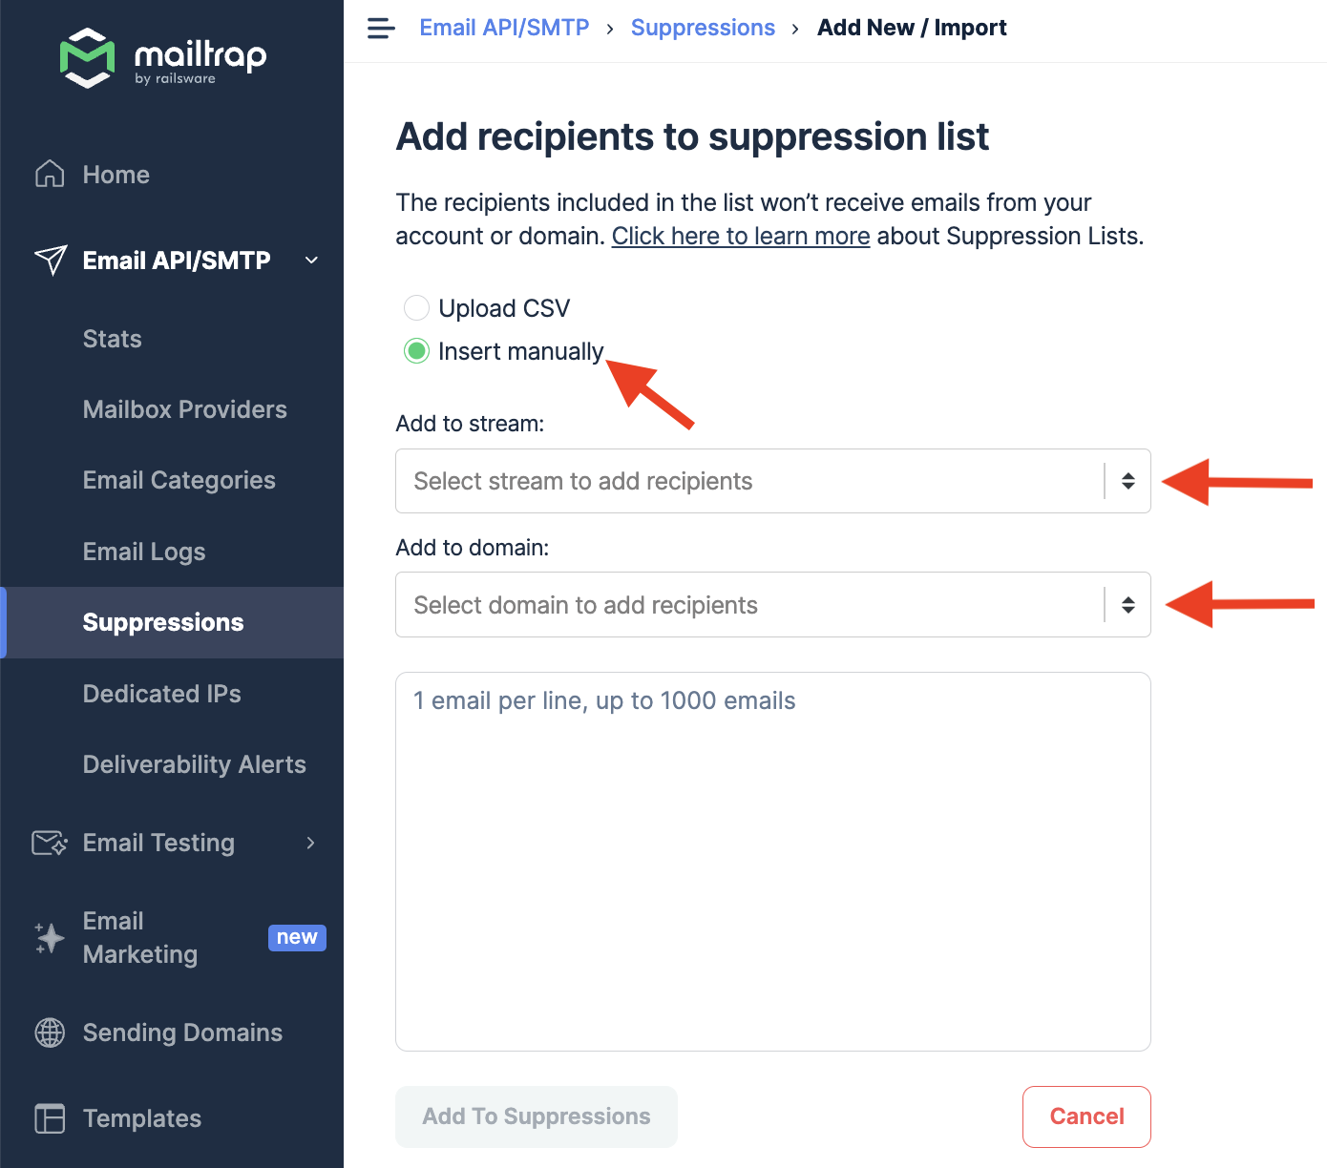Viewport: 1327px width, 1168px height.
Task: Click the Email Testing envelope icon
Action: click(50, 843)
